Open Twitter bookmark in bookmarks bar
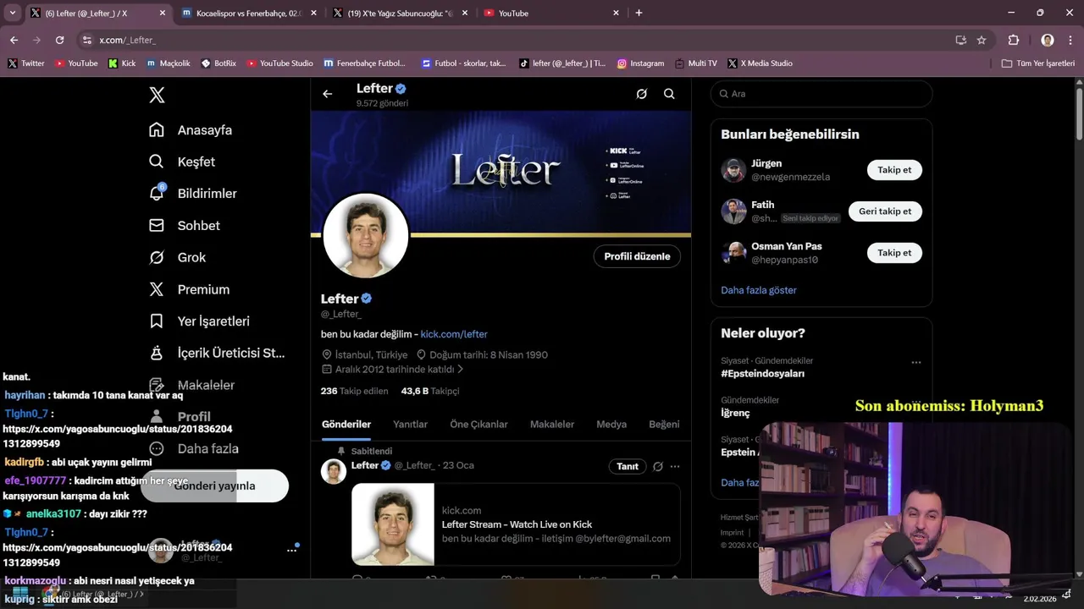1084x609 pixels. pos(25,63)
